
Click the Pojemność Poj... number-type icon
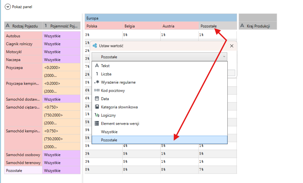pyautogui.click(x=46, y=26)
